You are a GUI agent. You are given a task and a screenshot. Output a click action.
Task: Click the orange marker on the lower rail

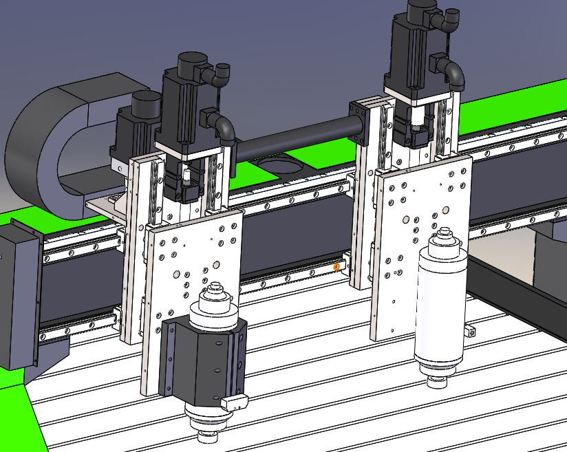[336, 268]
